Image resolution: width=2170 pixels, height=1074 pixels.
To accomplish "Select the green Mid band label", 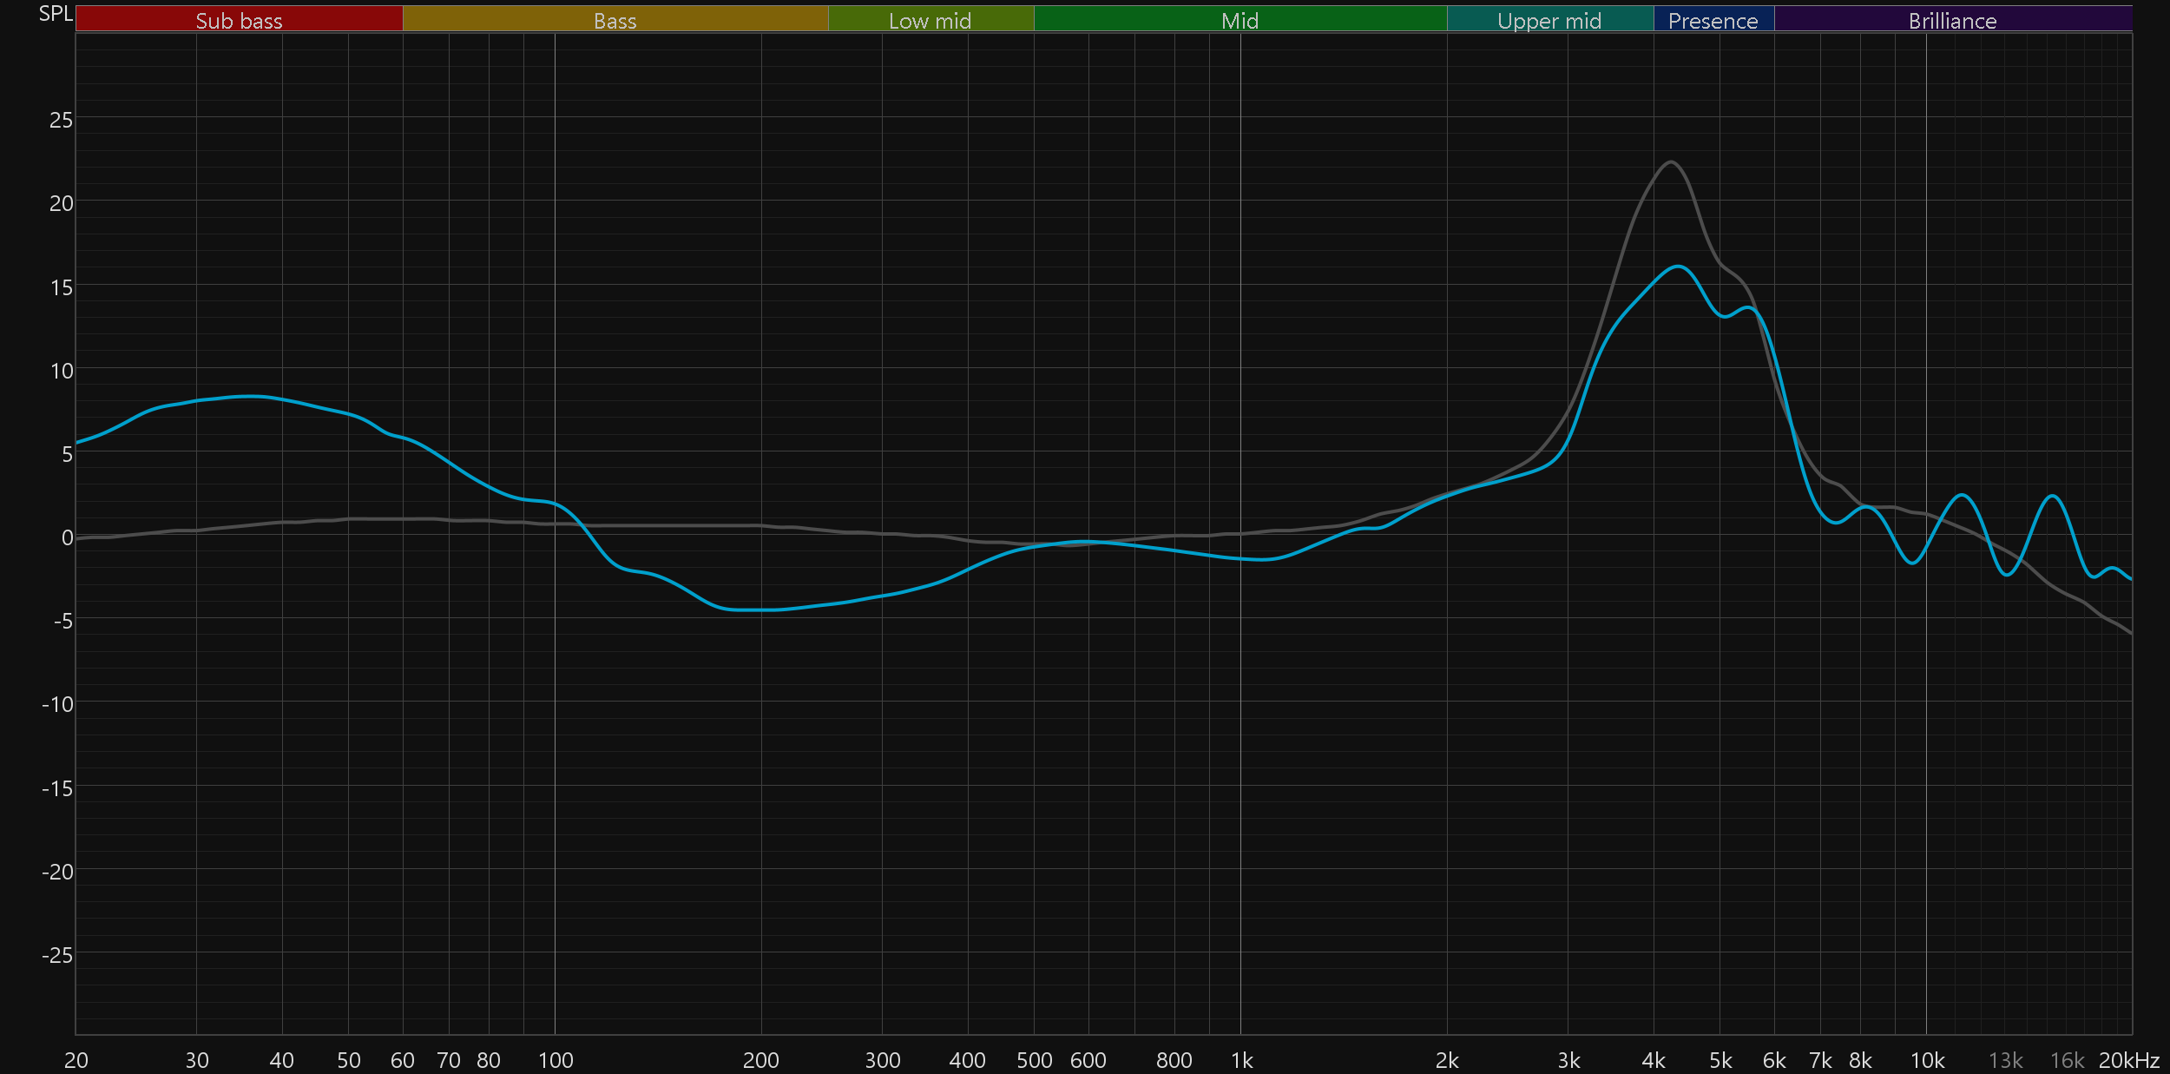I will (1240, 20).
